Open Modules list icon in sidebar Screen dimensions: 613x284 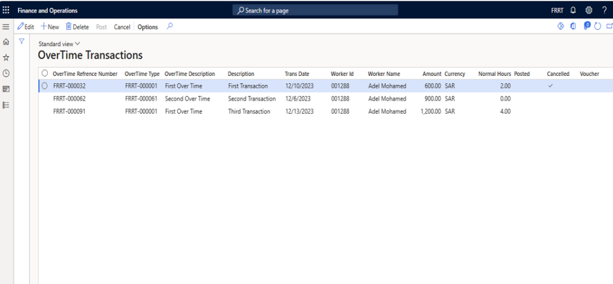[6, 105]
